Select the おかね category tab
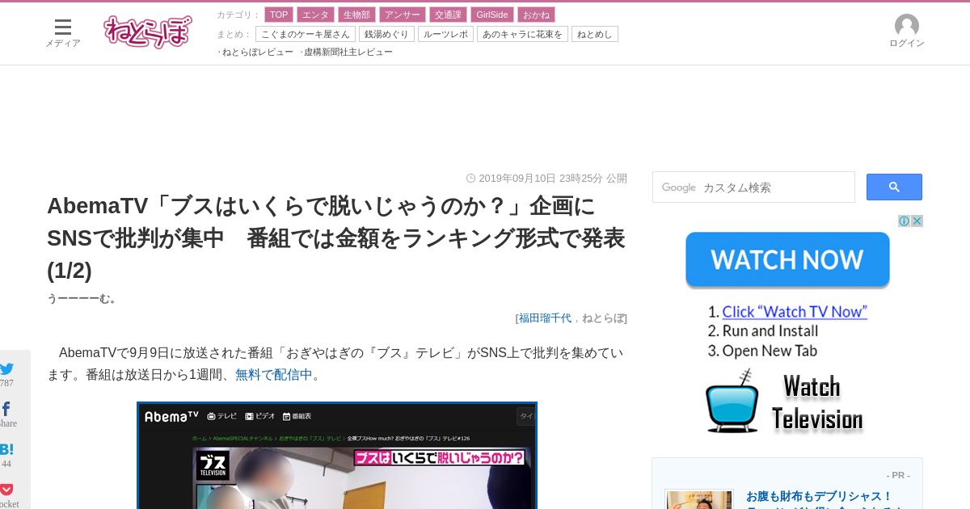The height and width of the screenshot is (509, 970). coord(536,15)
